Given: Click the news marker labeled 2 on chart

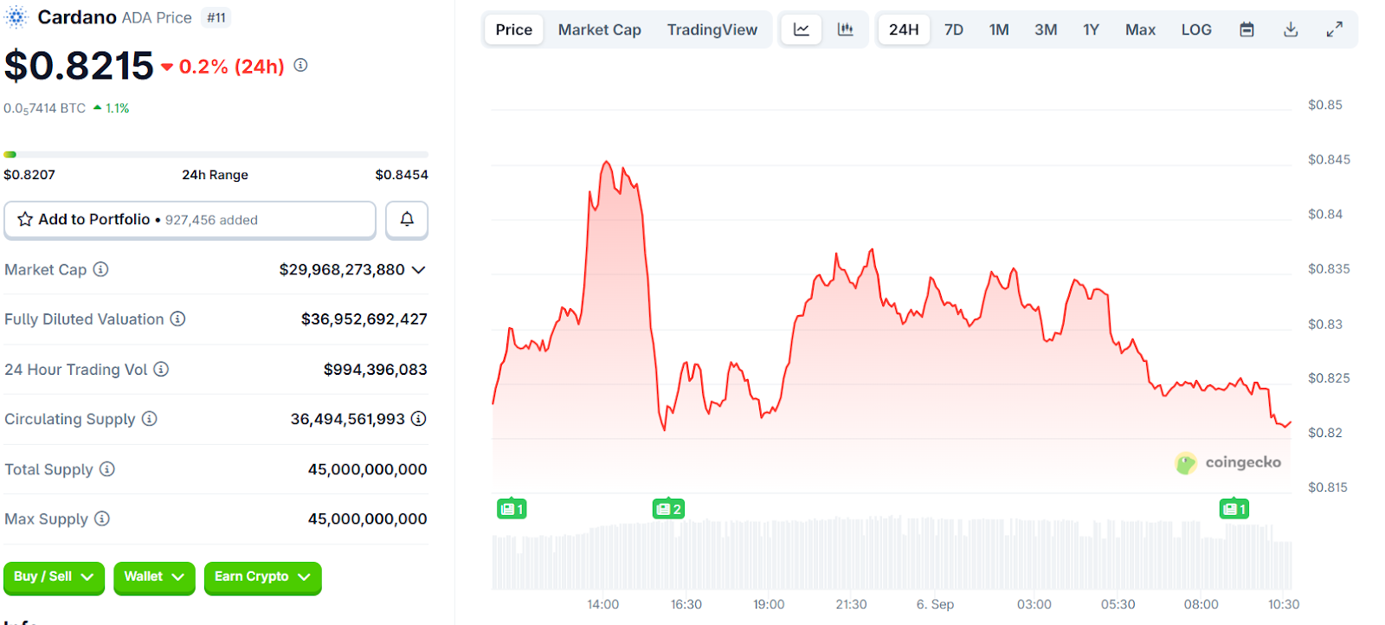Looking at the screenshot, I should click(668, 509).
